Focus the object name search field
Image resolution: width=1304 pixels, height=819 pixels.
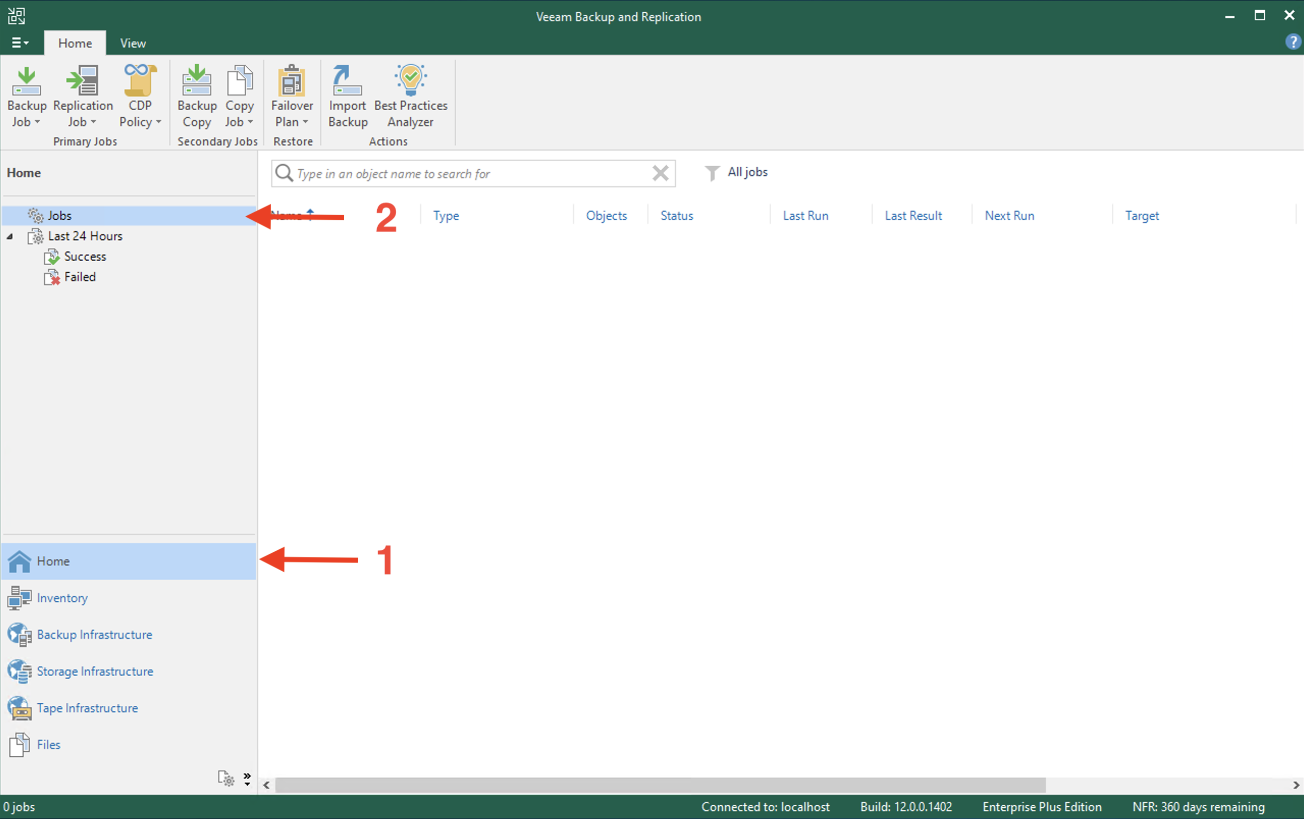coord(473,173)
